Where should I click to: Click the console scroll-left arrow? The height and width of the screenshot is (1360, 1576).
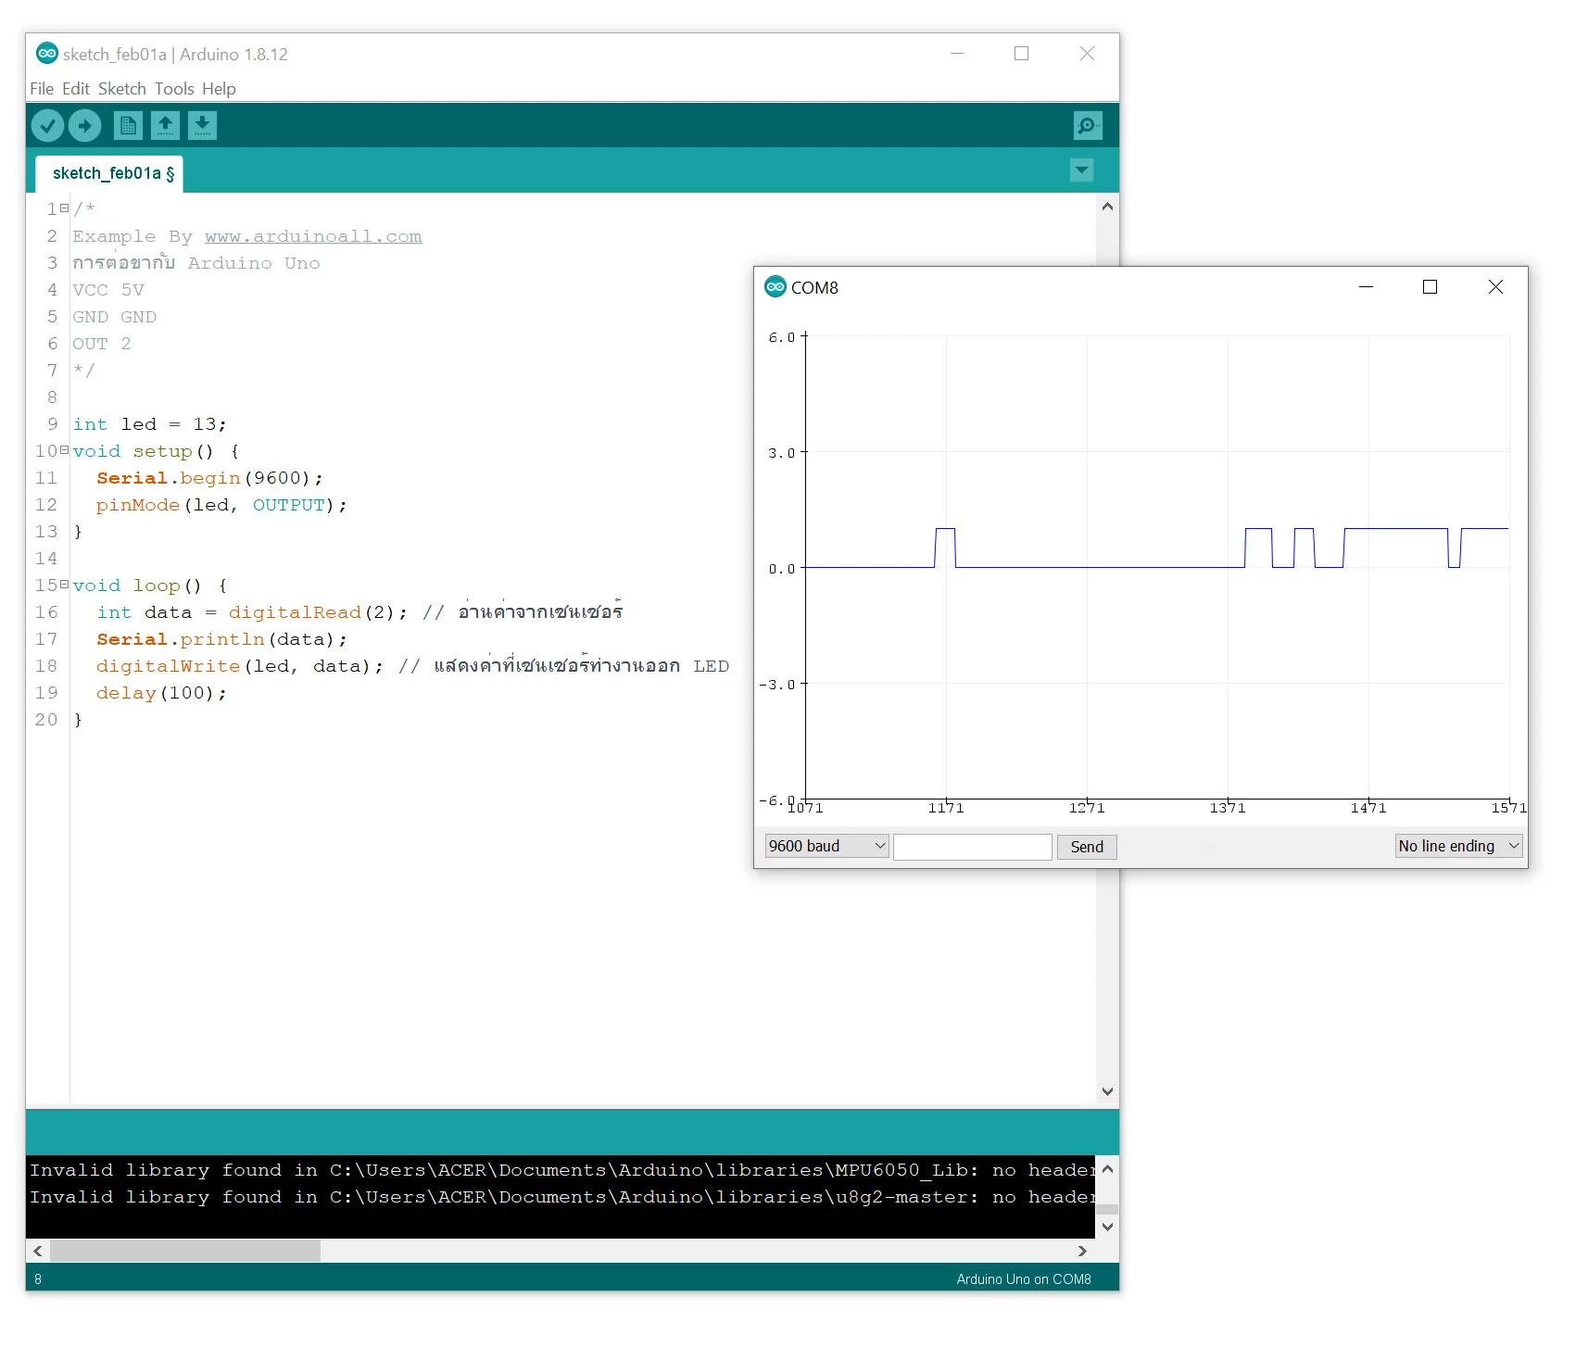38,1251
